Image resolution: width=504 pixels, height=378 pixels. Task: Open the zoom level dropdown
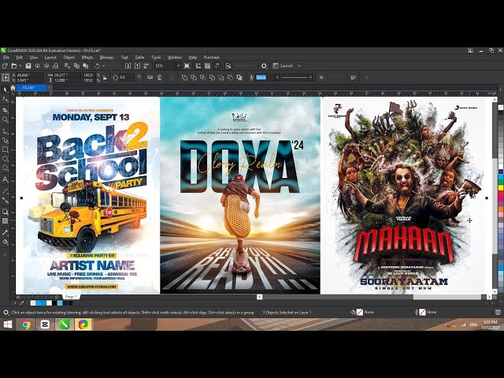pyautogui.click(x=179, y=66)
